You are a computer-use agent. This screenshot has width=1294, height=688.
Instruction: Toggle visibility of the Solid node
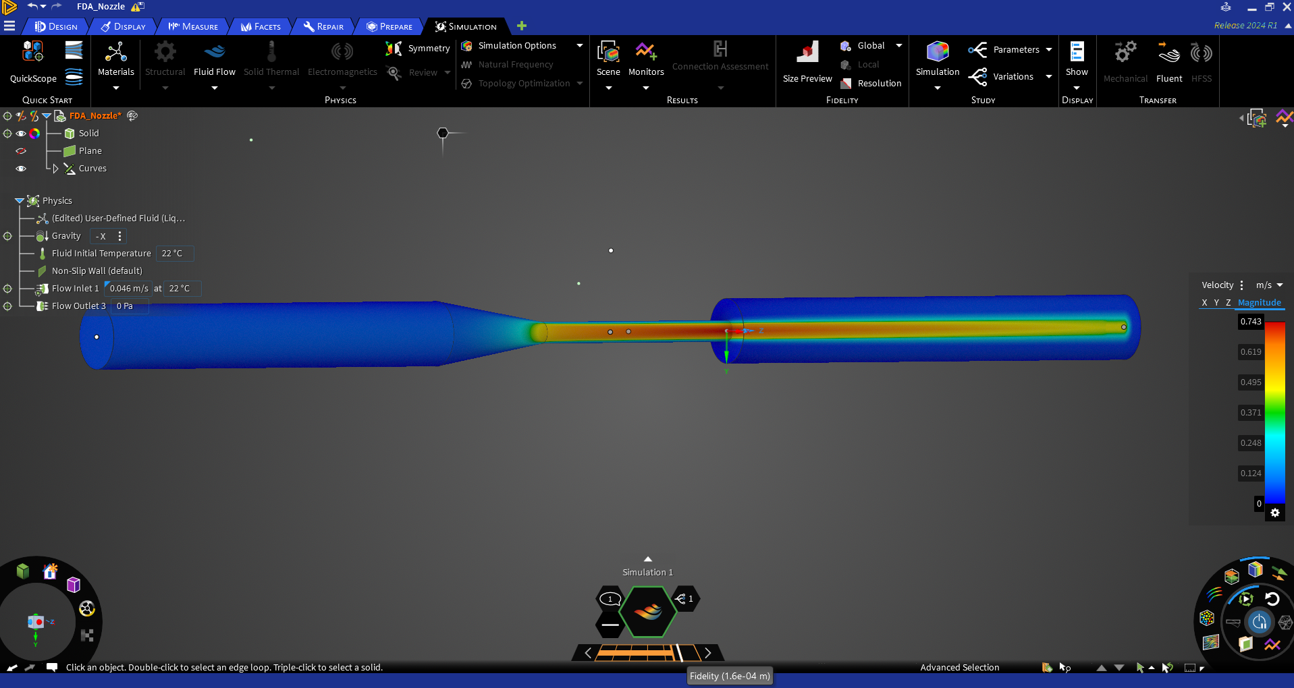pos(20,133)
